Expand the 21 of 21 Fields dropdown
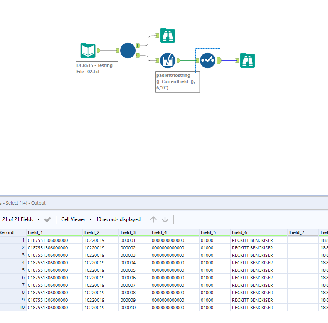The width and height of the screenshot is (328, 323). [22, 219]
